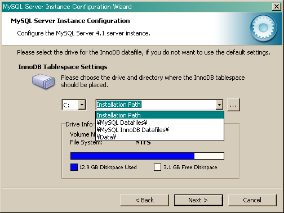Click the hard drive icon

coord(43,81)
